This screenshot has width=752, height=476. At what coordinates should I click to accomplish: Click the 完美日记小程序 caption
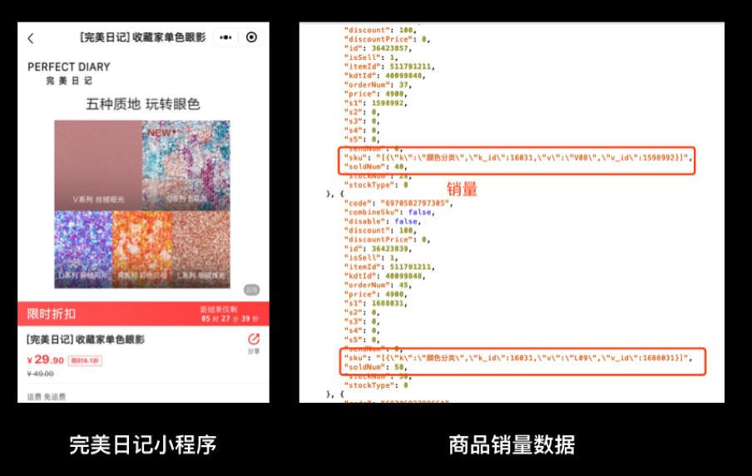[143, 445]
